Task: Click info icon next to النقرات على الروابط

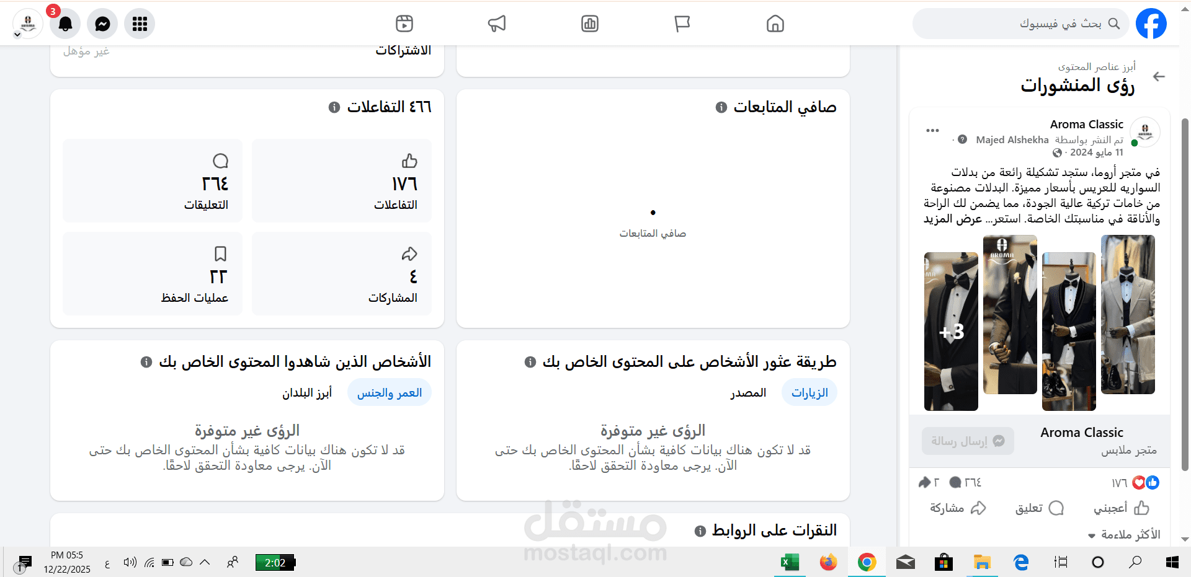Action: coord(700,531)
